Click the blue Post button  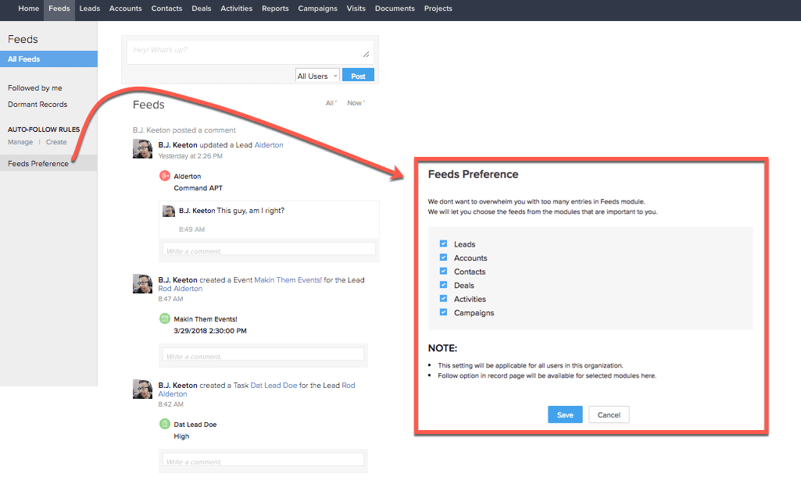click(358, 75)
